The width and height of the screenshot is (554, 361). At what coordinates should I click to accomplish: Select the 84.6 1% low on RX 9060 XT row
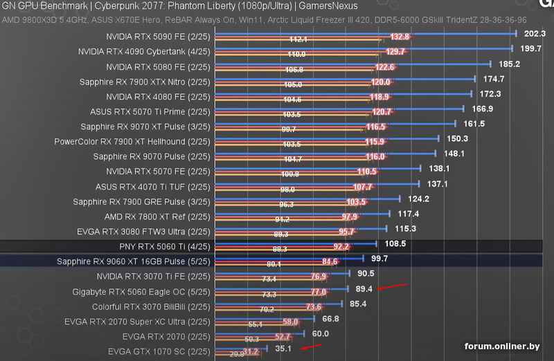(330, 261)
